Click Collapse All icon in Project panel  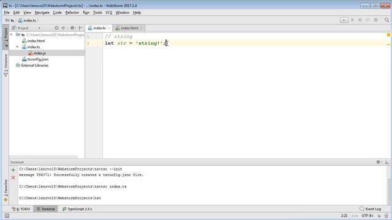(x=63, y=28)
